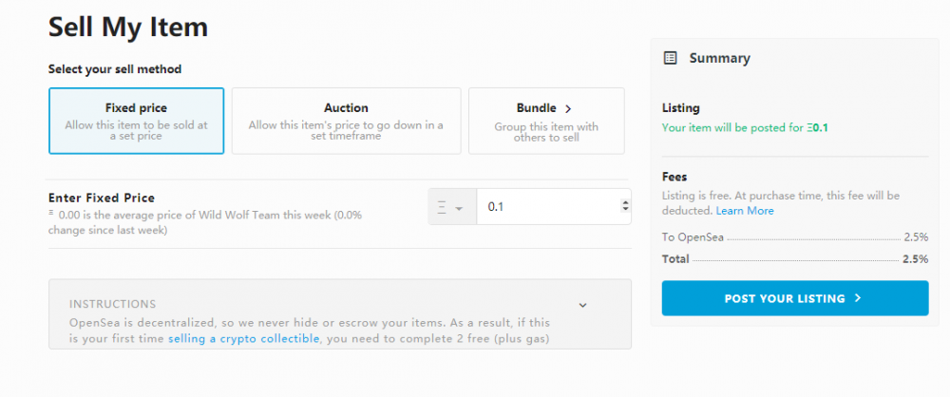Click the fixed price input field

(546, 206)
